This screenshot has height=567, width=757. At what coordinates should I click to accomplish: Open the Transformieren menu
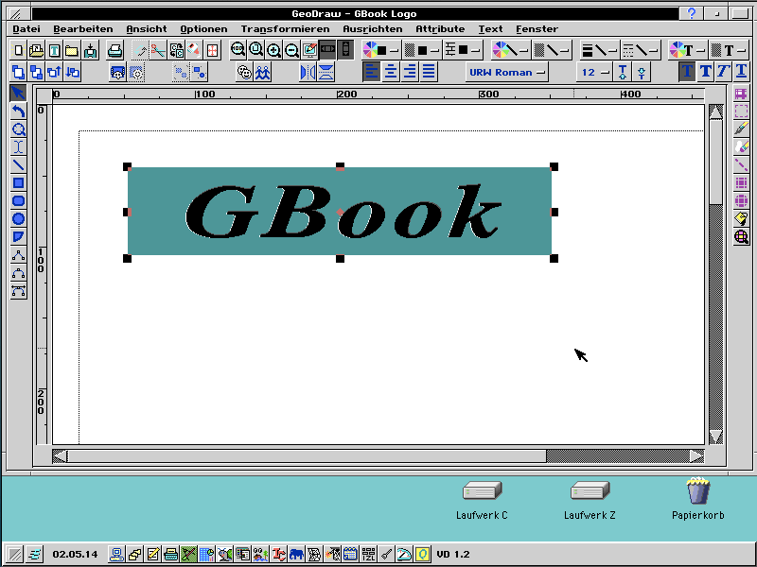(x=285, y=28)
